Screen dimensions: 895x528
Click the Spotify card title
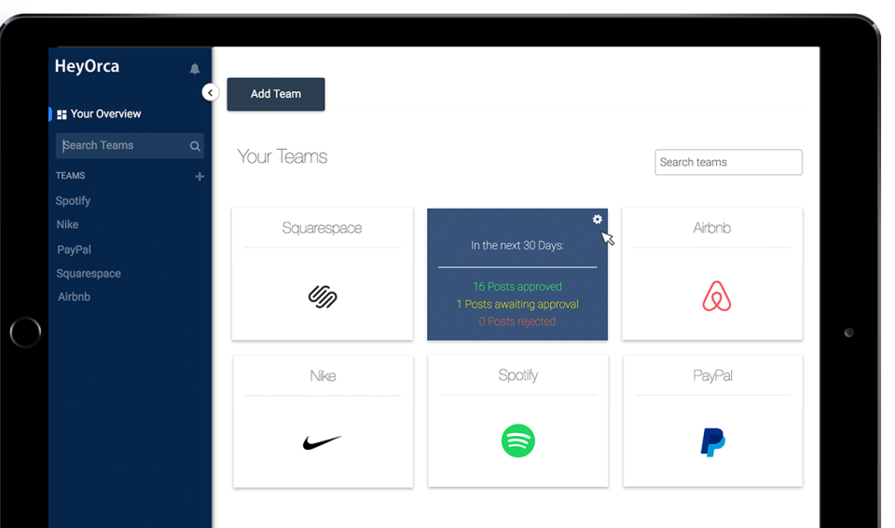[x=517, y=375]
